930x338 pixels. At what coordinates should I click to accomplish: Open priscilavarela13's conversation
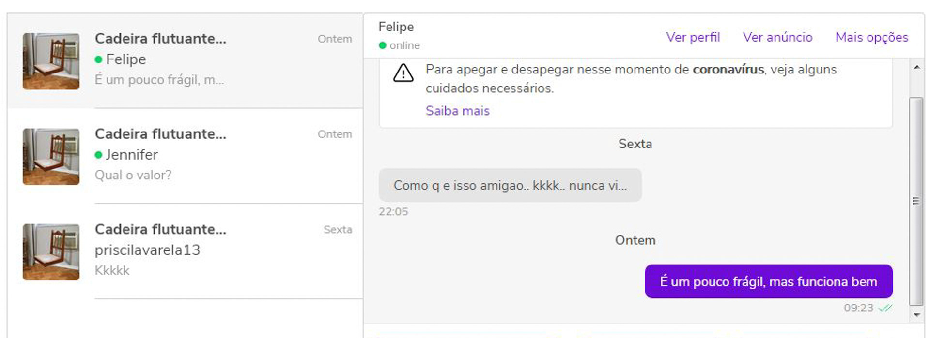point(194,250)
